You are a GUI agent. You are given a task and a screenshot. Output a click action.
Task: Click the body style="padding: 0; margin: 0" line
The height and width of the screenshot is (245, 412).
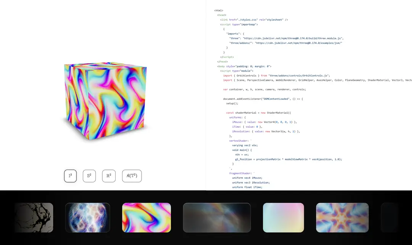coord(245,66)
